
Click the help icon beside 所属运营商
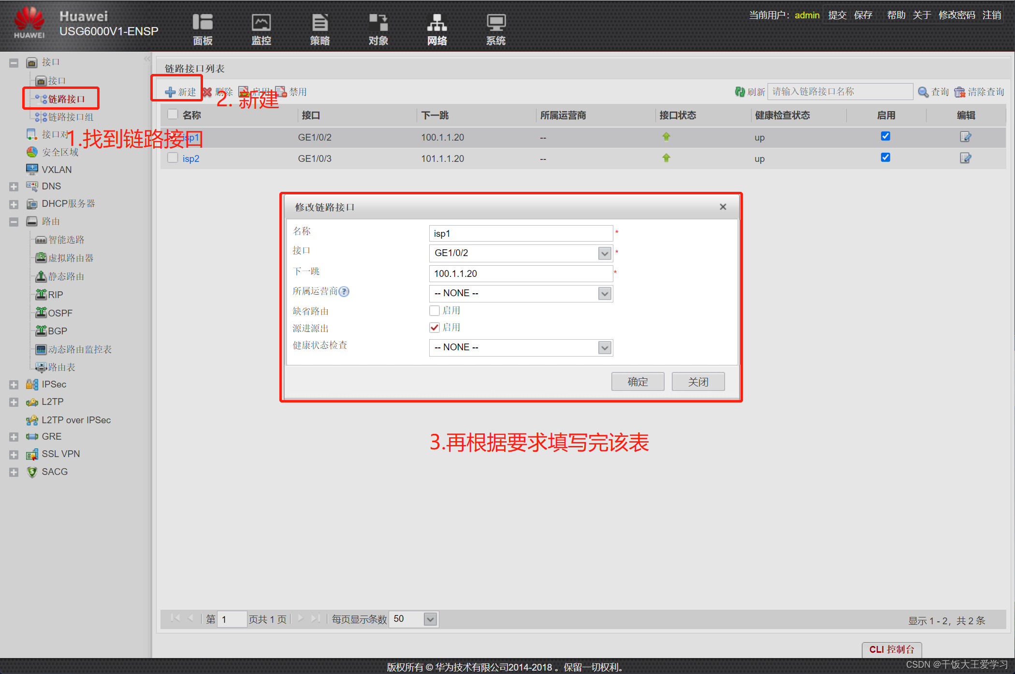[344, 291]
